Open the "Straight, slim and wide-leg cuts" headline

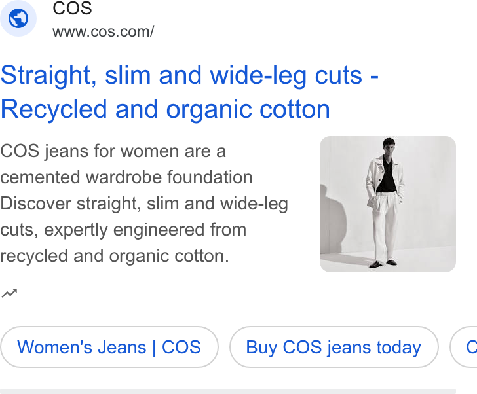pos(189,75)
